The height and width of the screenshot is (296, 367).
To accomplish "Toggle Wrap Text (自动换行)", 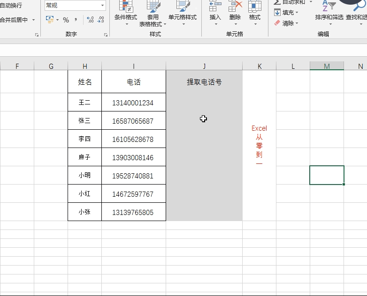I will point(11,6).
